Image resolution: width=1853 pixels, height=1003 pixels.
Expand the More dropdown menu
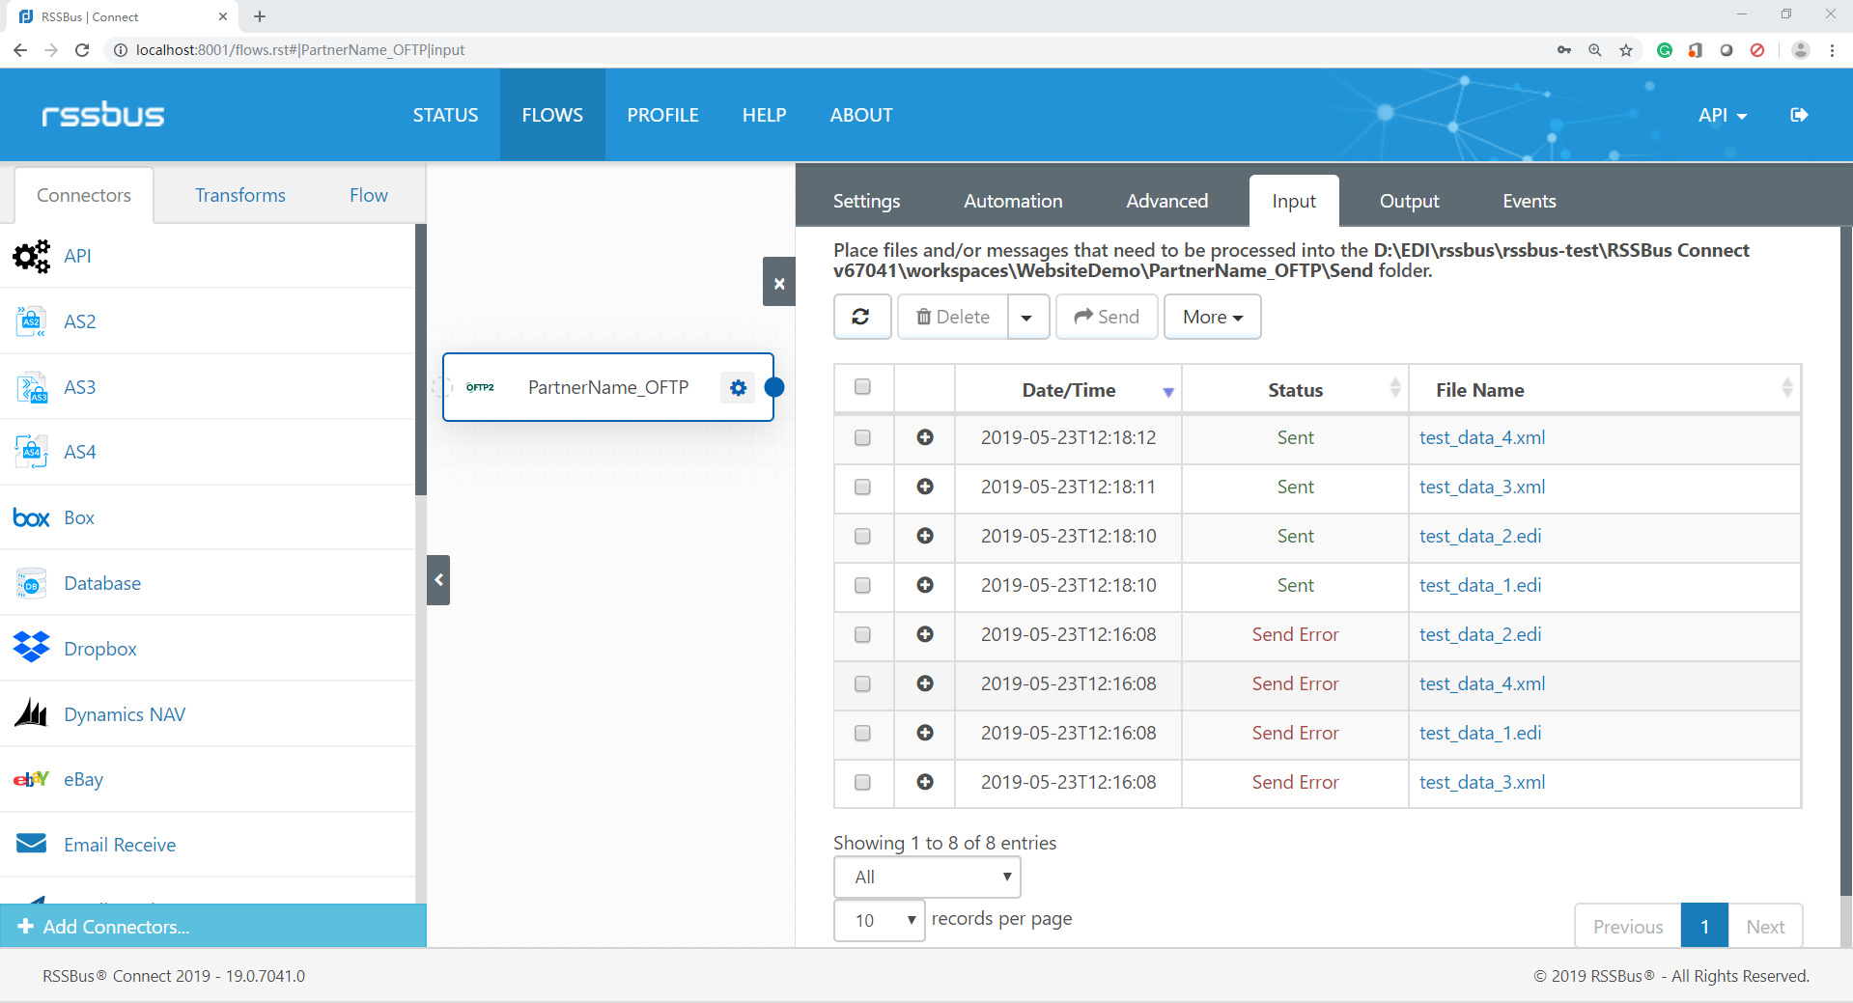click(1212, 317)
